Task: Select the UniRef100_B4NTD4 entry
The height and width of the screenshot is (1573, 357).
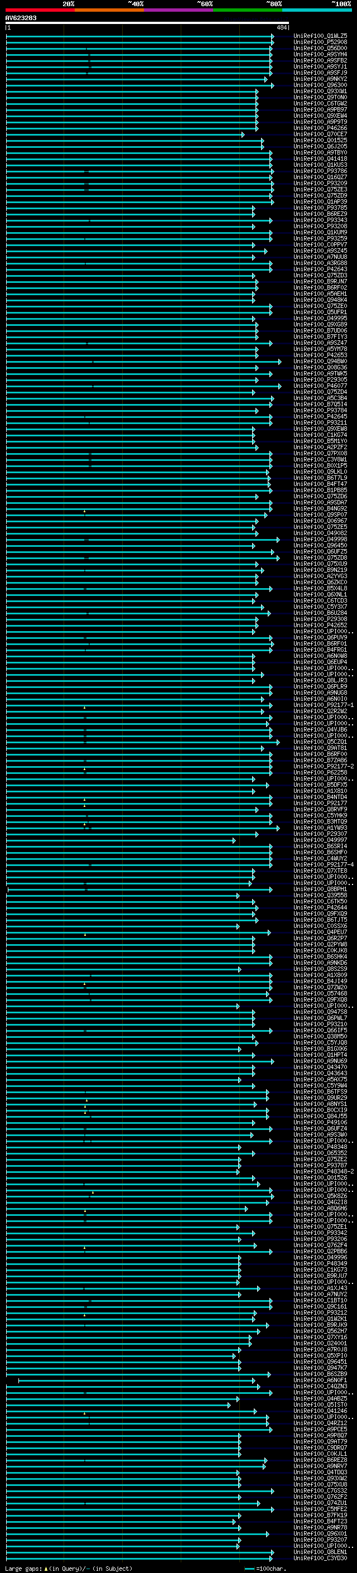Action: coord(320,797)
